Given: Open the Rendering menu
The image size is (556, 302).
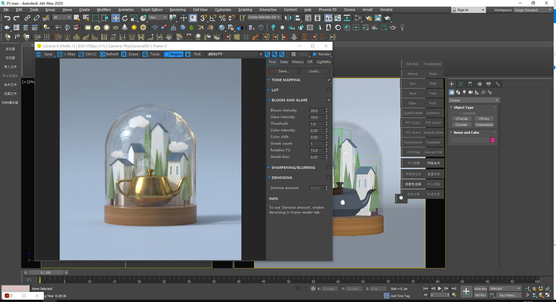Looking at the screenshot, I should point(178,10).
